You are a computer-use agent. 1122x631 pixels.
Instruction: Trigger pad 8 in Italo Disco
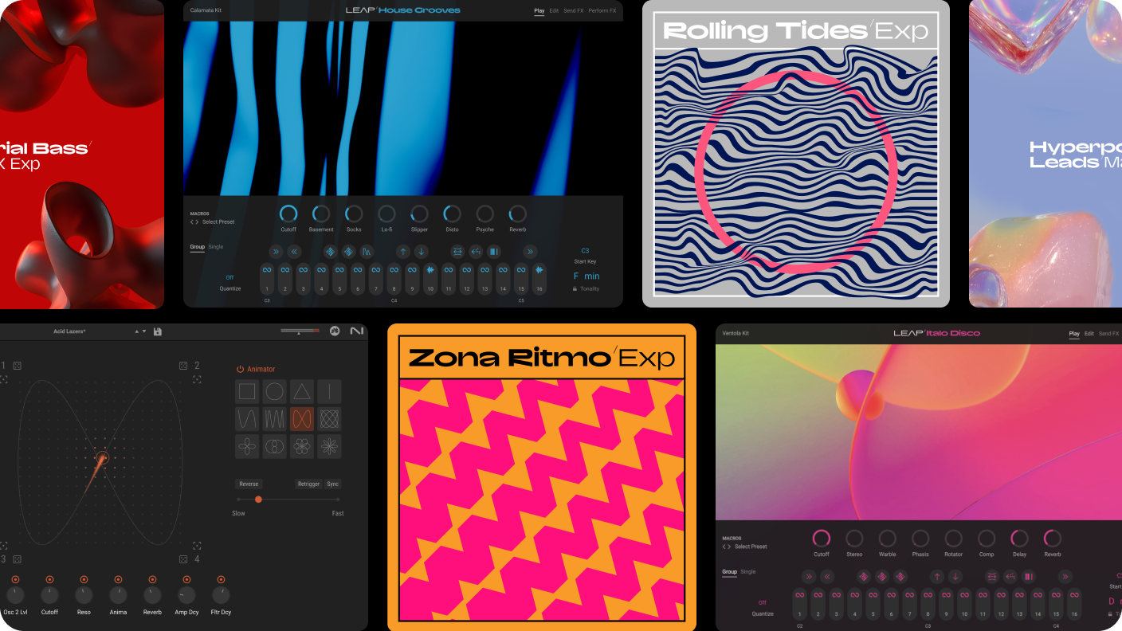[928, 604]
